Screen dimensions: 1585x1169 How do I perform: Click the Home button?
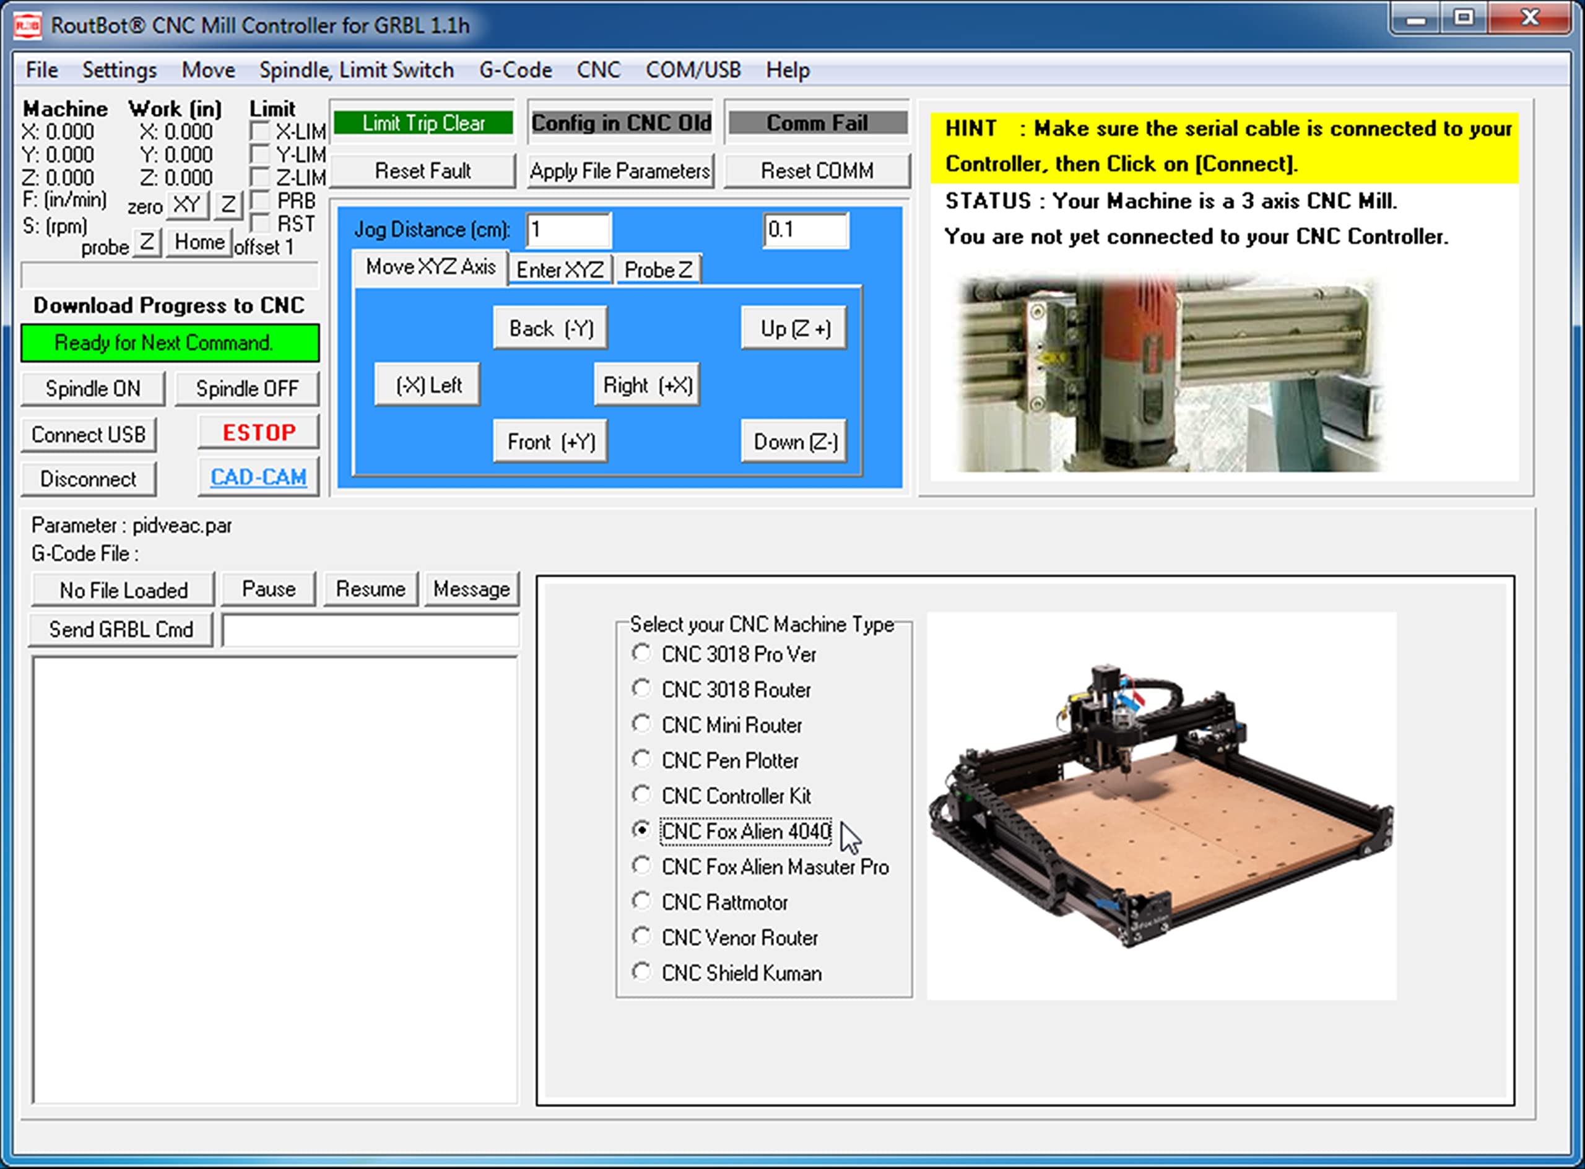click(199, 242)
